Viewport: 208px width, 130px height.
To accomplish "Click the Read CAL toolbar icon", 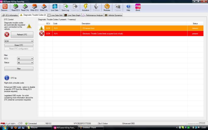I will tap(25, 7).
